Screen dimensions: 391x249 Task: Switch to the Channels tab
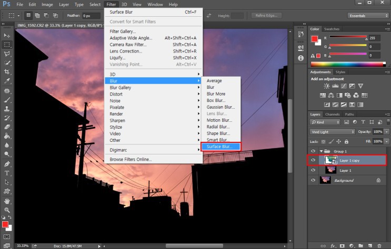(x=332, y=114)
